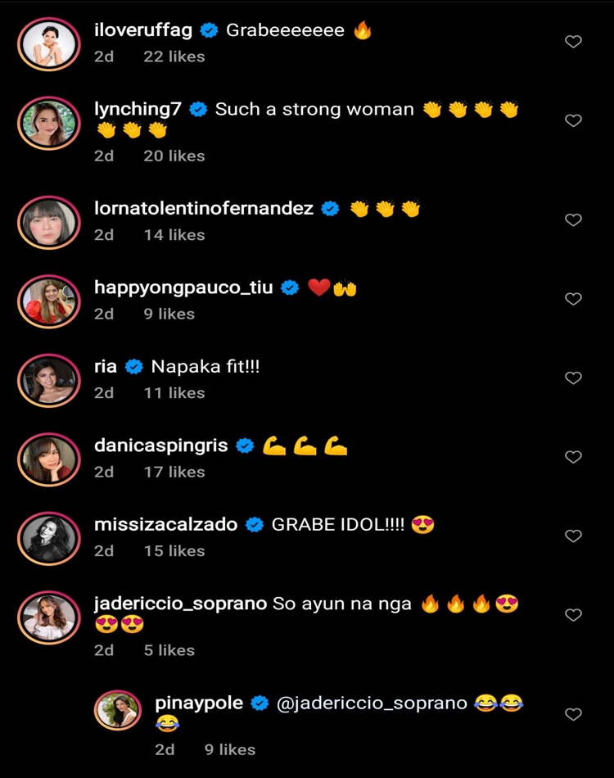
Task: View 17 likes on danicaspingris's comment
Action: pos(174,472)
